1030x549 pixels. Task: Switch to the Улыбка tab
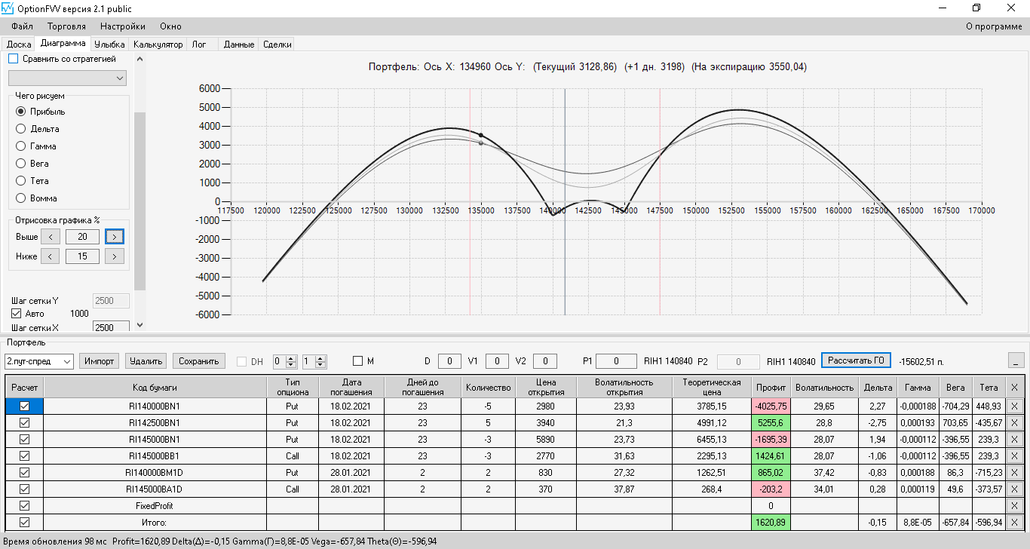coord(109,44)
